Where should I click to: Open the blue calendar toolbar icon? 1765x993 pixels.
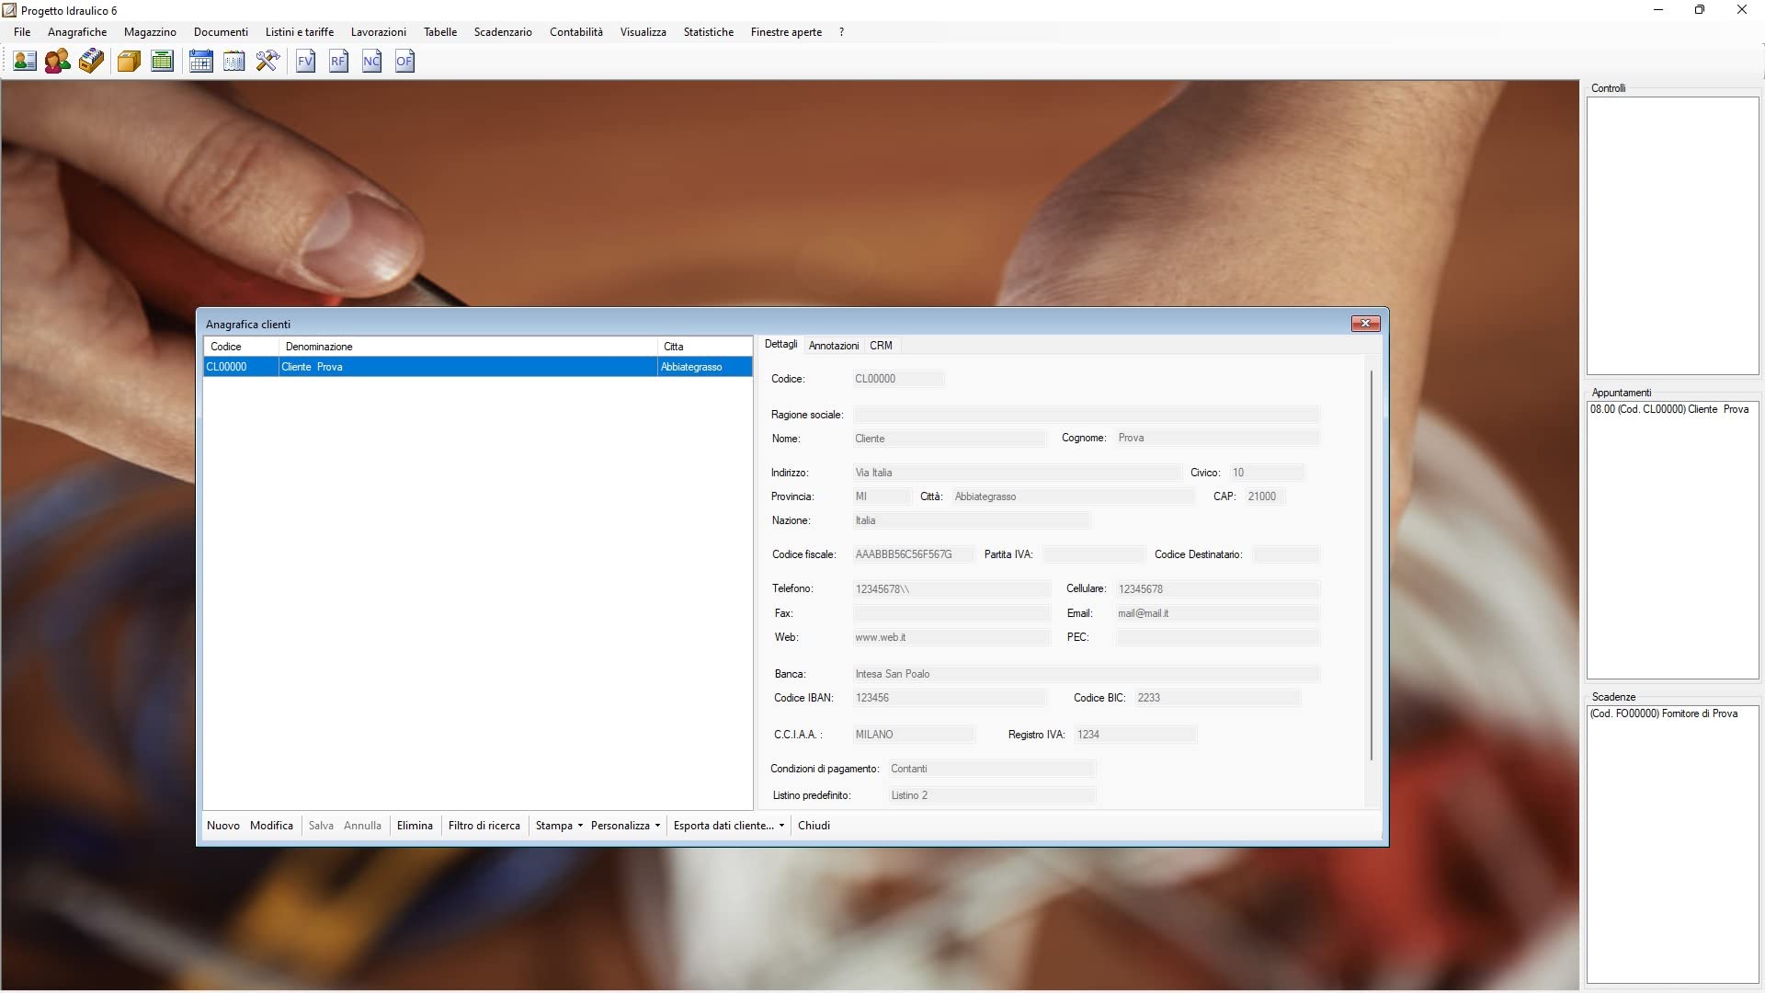click(200, 62)
